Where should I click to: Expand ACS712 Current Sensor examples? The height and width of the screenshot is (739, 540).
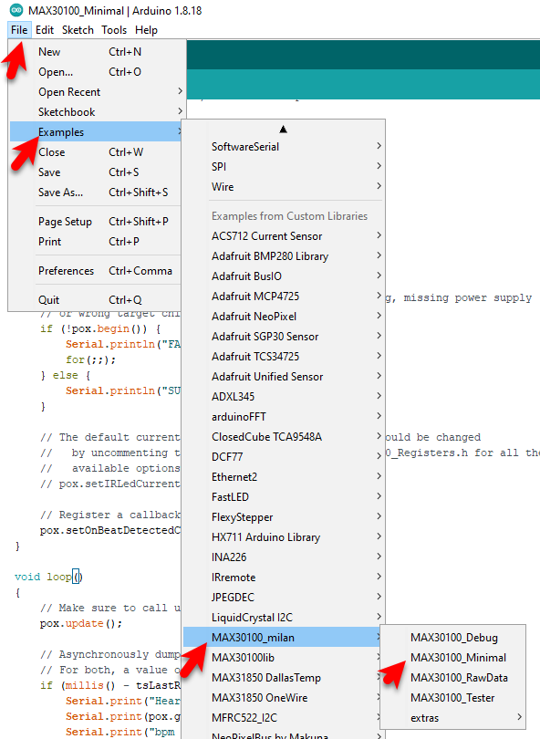(x=283, y=236)
